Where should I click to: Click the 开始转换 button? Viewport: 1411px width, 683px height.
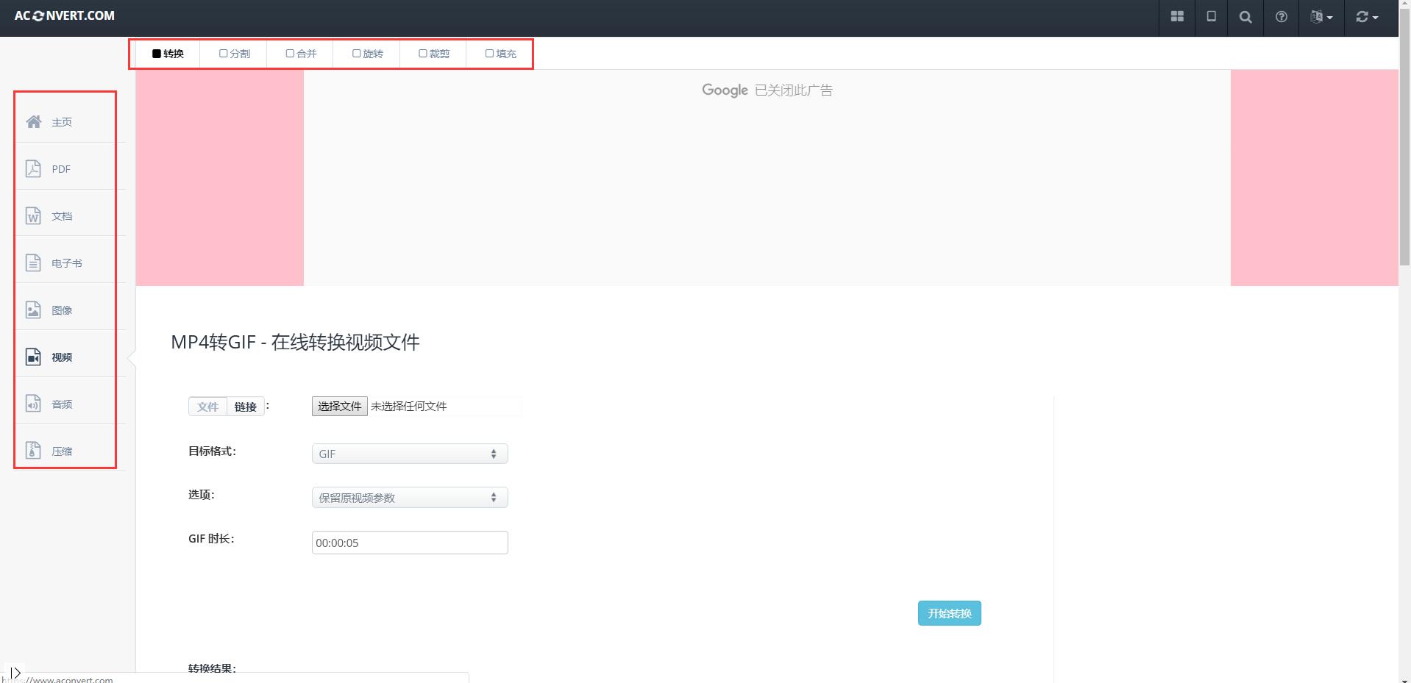[949, 613]
